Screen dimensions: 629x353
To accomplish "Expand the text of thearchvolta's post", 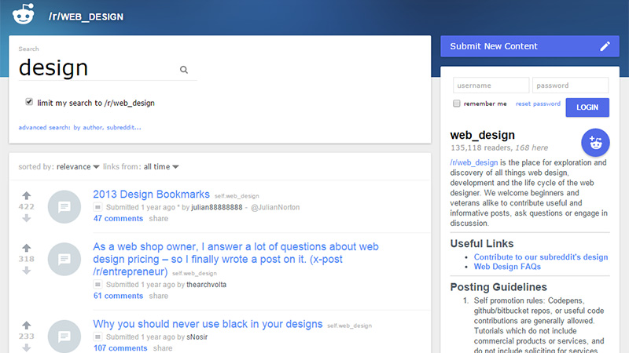I will point(97,285).
